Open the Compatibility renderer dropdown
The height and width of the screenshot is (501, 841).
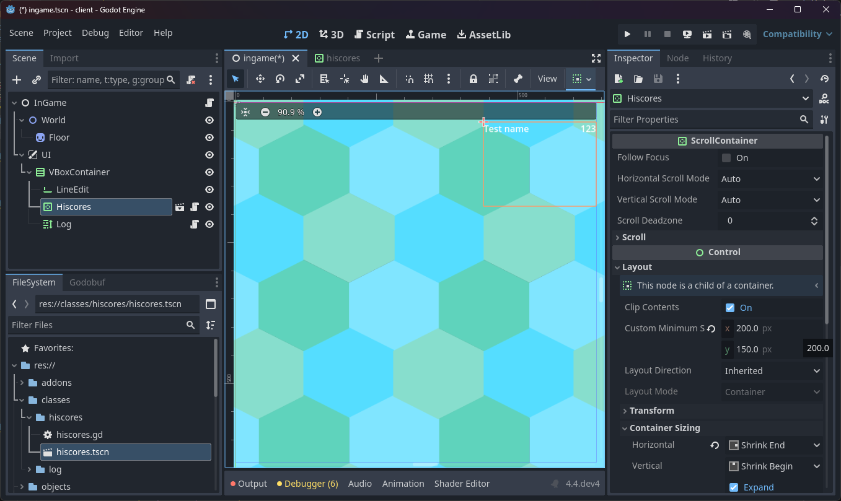[x=798, y=34]
